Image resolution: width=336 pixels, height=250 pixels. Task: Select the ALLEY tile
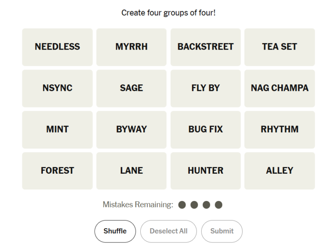click(x=280, y=171)
